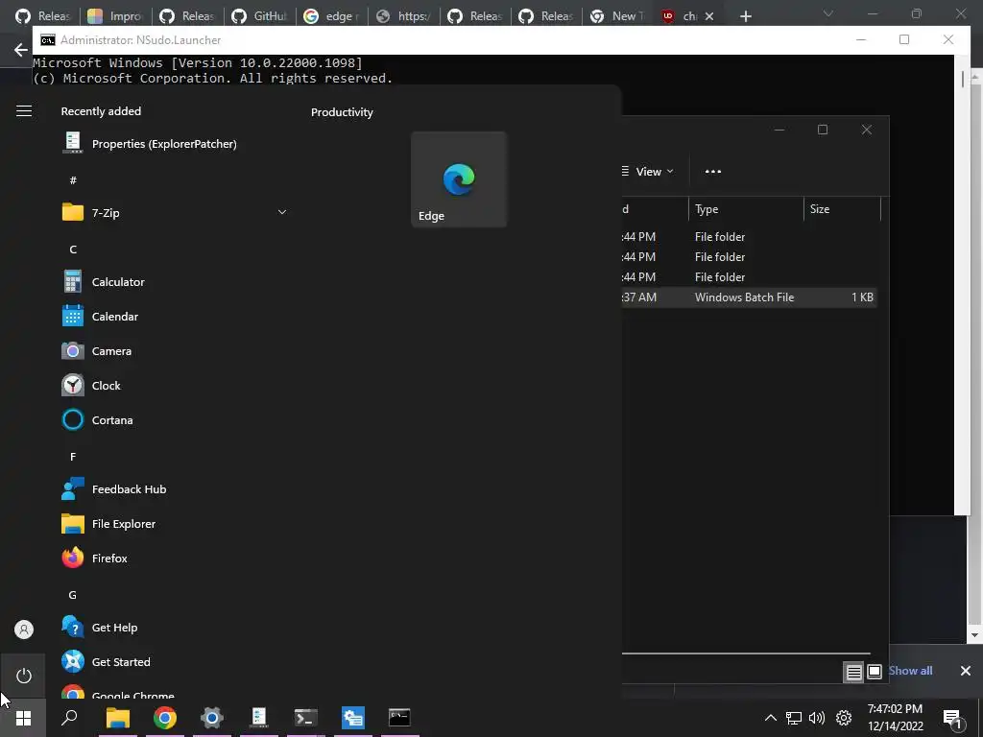Sort by Size column header in Explorer
This screenshot has width=983, height=737.
click(x=842, y=208)
